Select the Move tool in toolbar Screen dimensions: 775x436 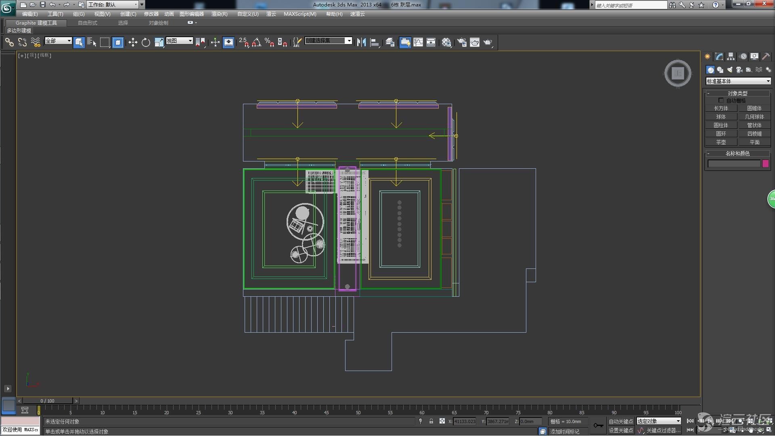click(133, 42)
